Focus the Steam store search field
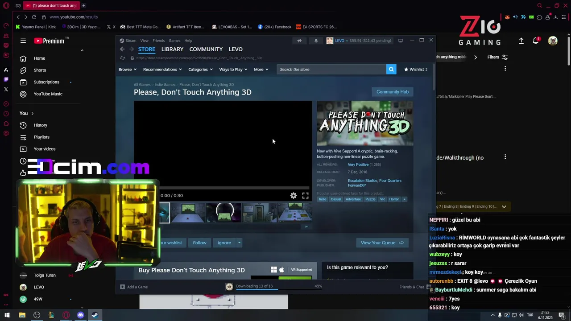The width and height of the screenshot is (571, 321). (331, 69)
